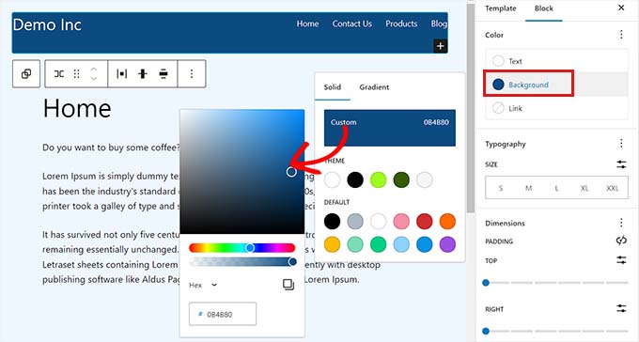Viewport: 639px width, 342px height.
Task: Click the hue slider handle
Action: [x=250, y=248]
